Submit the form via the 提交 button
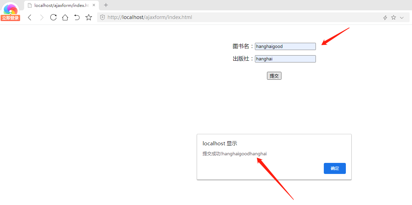Image resolution: width=412 pixels, height=205 pixels. pyautogui.click(x=274, y=76)
